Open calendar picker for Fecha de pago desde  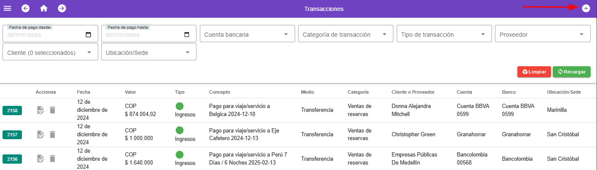[88, 35]
